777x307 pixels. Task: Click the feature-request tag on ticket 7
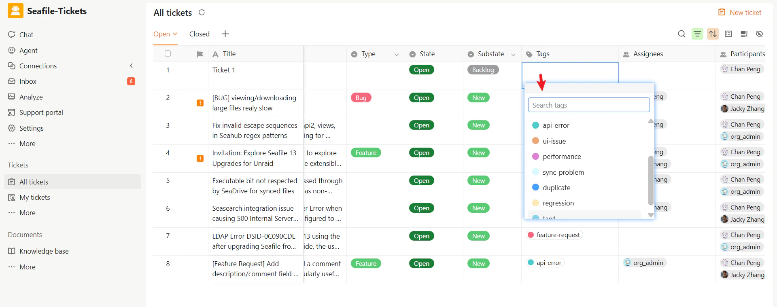(554, 235)
